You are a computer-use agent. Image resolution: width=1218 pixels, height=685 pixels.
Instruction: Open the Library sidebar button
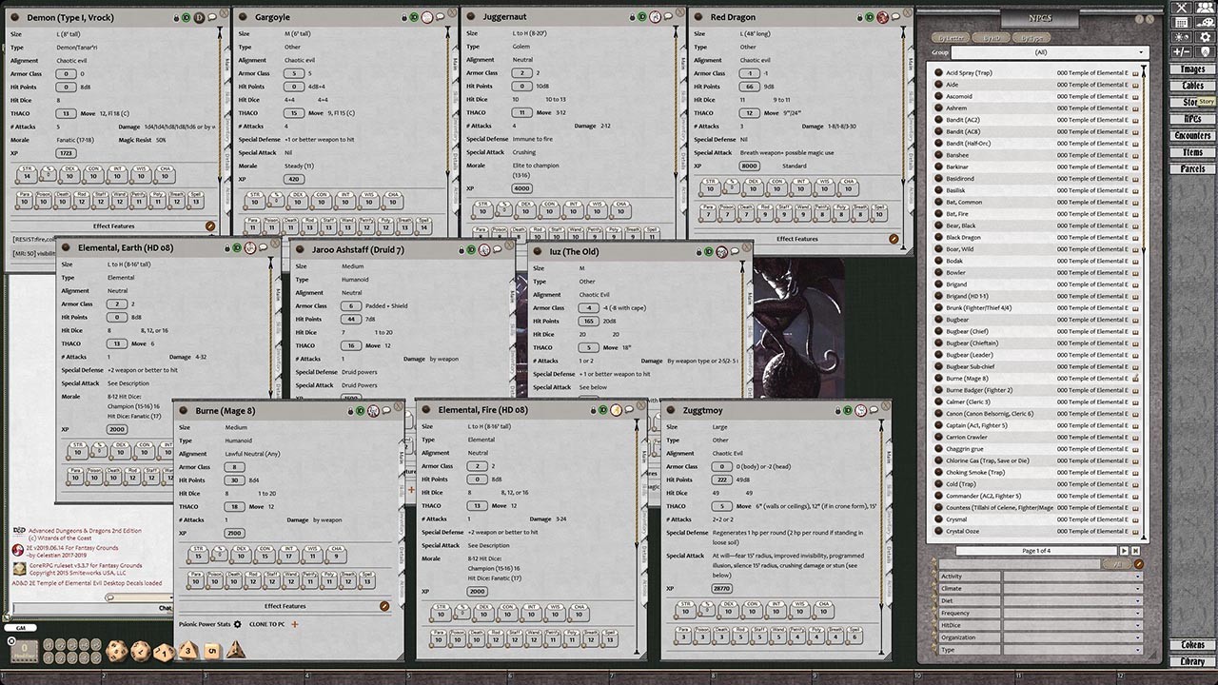(1192, 661)
